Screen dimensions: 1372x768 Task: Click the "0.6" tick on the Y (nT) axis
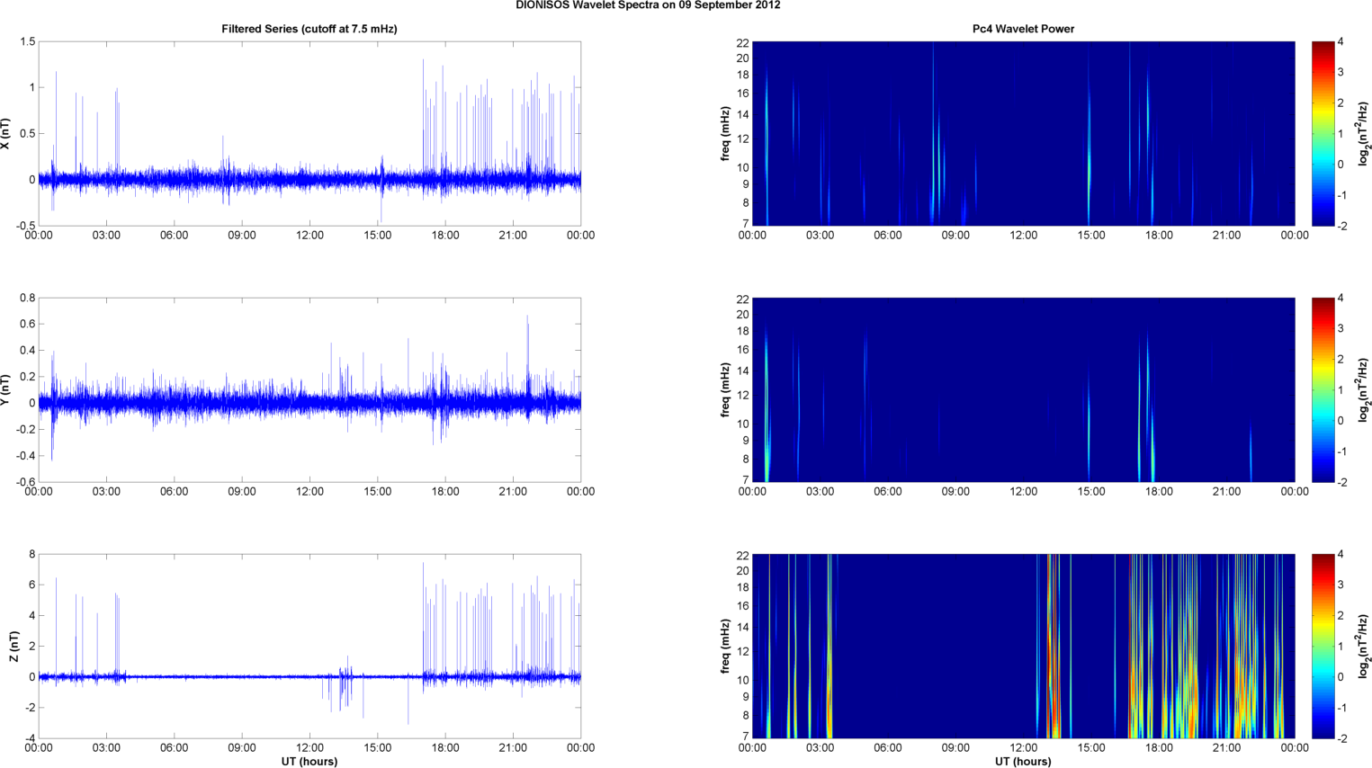27,324
